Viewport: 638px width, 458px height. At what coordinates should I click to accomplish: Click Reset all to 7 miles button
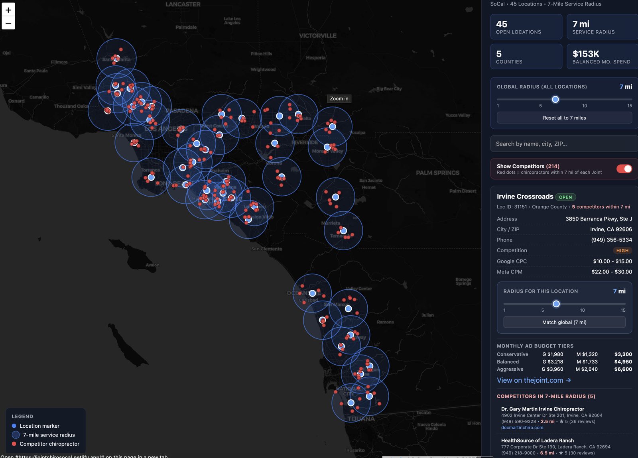pos(564,118)
